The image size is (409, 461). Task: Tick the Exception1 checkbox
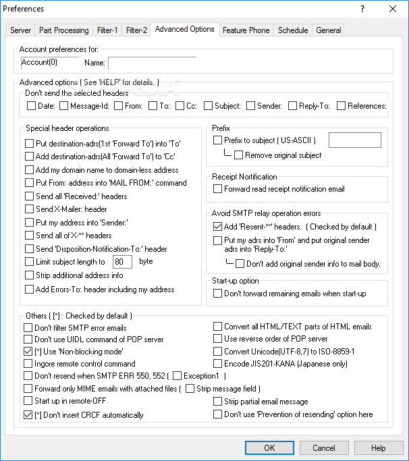[177, 376]
